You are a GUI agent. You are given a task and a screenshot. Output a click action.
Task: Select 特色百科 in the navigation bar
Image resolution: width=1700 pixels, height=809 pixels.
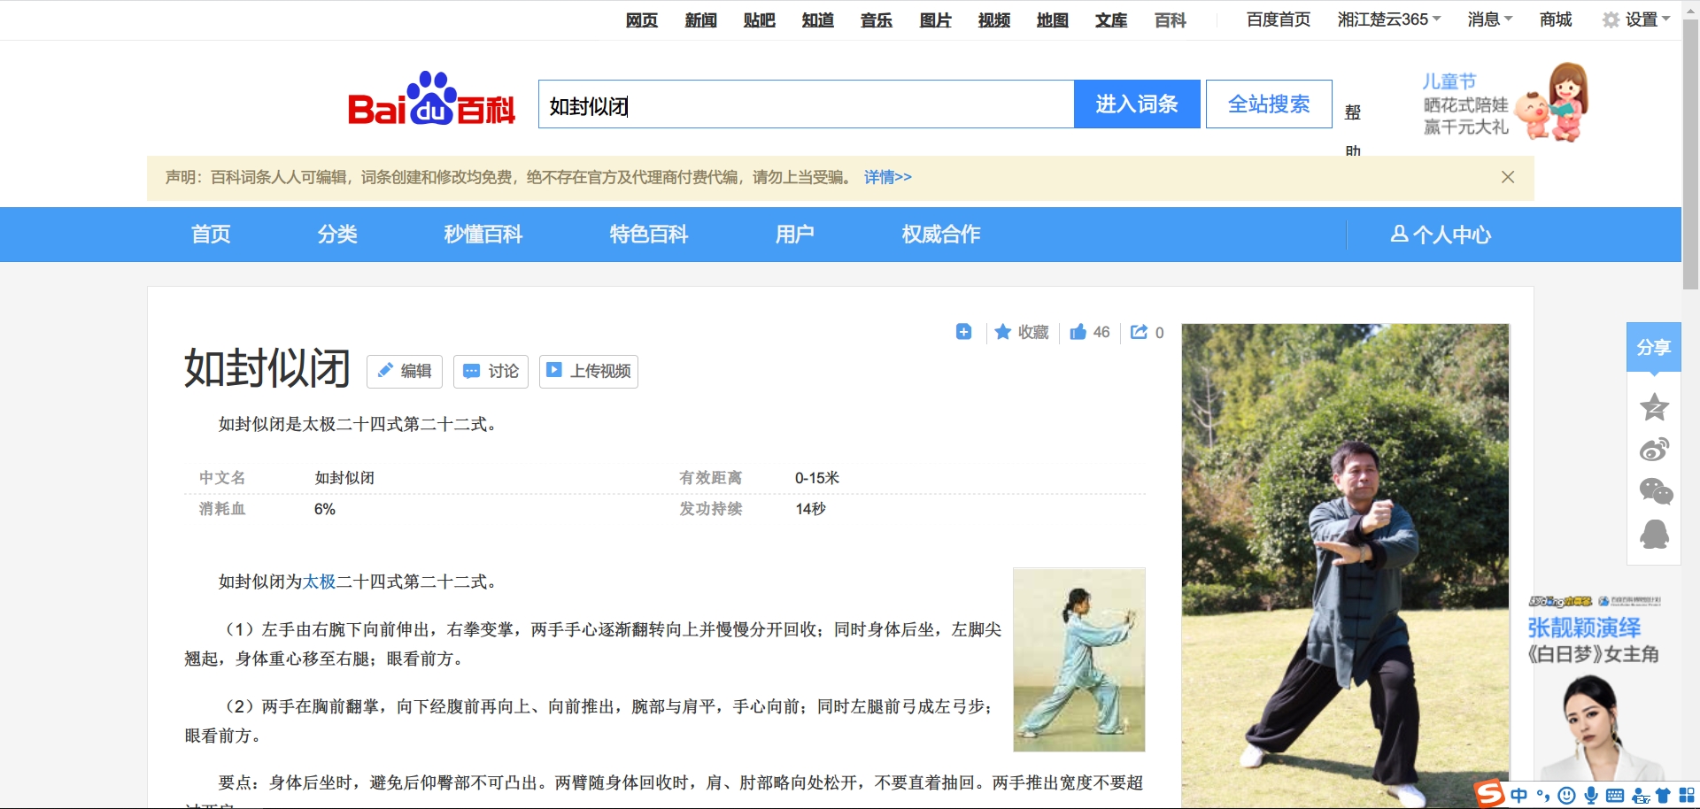pyautogui.click(x=648, y=235)
